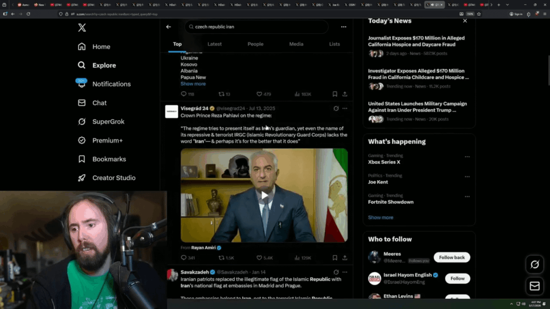Viewport: 550px width, 309px height.
Task: Bookmark the Visegrád 24 post
Action: tap(335, 258)
